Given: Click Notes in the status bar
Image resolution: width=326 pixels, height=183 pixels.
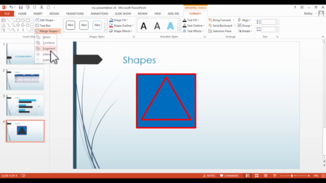Looking at the screenshot, I should point(209,176).
